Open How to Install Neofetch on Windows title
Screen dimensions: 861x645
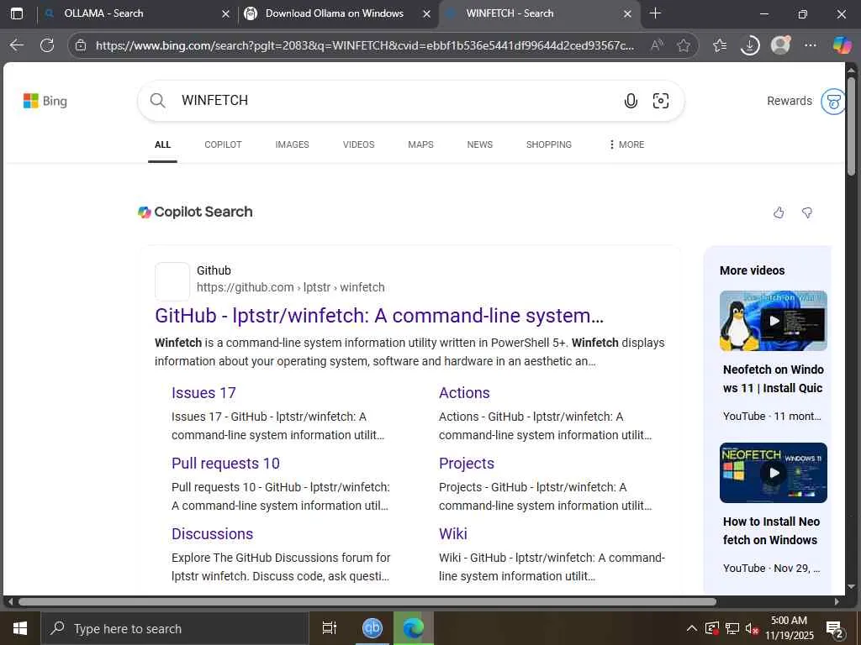[771, 531]
